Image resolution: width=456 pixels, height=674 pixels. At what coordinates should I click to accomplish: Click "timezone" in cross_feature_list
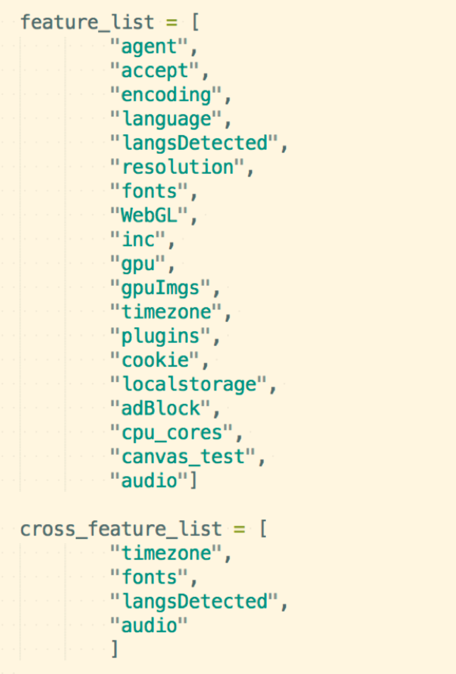[166, 553]
